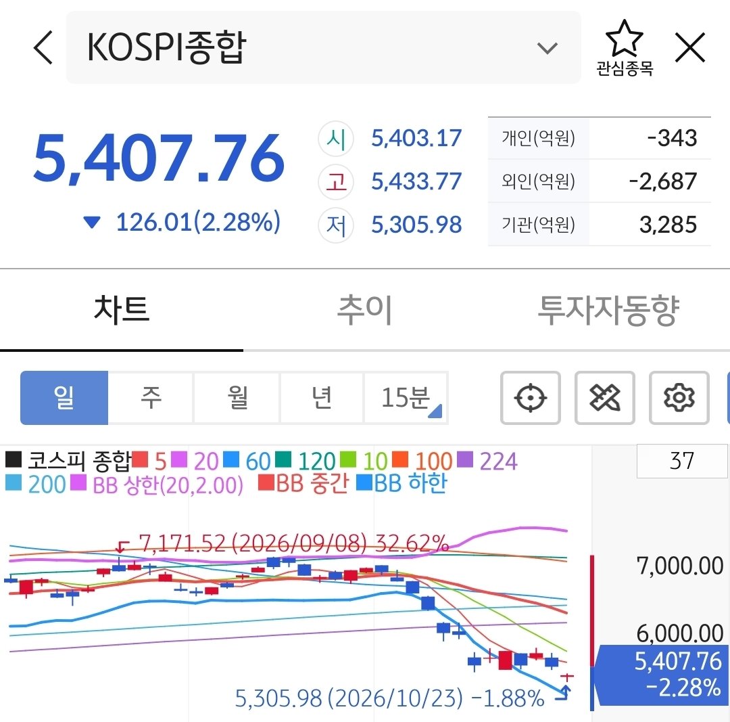Close the screen with the X icon
Image resolution: width=730 pixels, height=722 pixels.
tap(689, 47)
